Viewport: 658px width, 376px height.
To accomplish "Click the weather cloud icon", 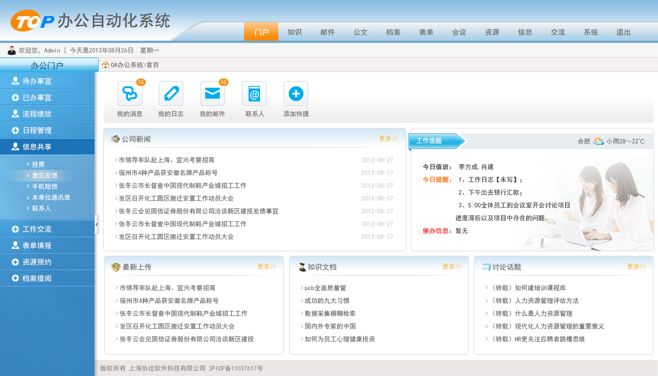I will coord(598,141).
